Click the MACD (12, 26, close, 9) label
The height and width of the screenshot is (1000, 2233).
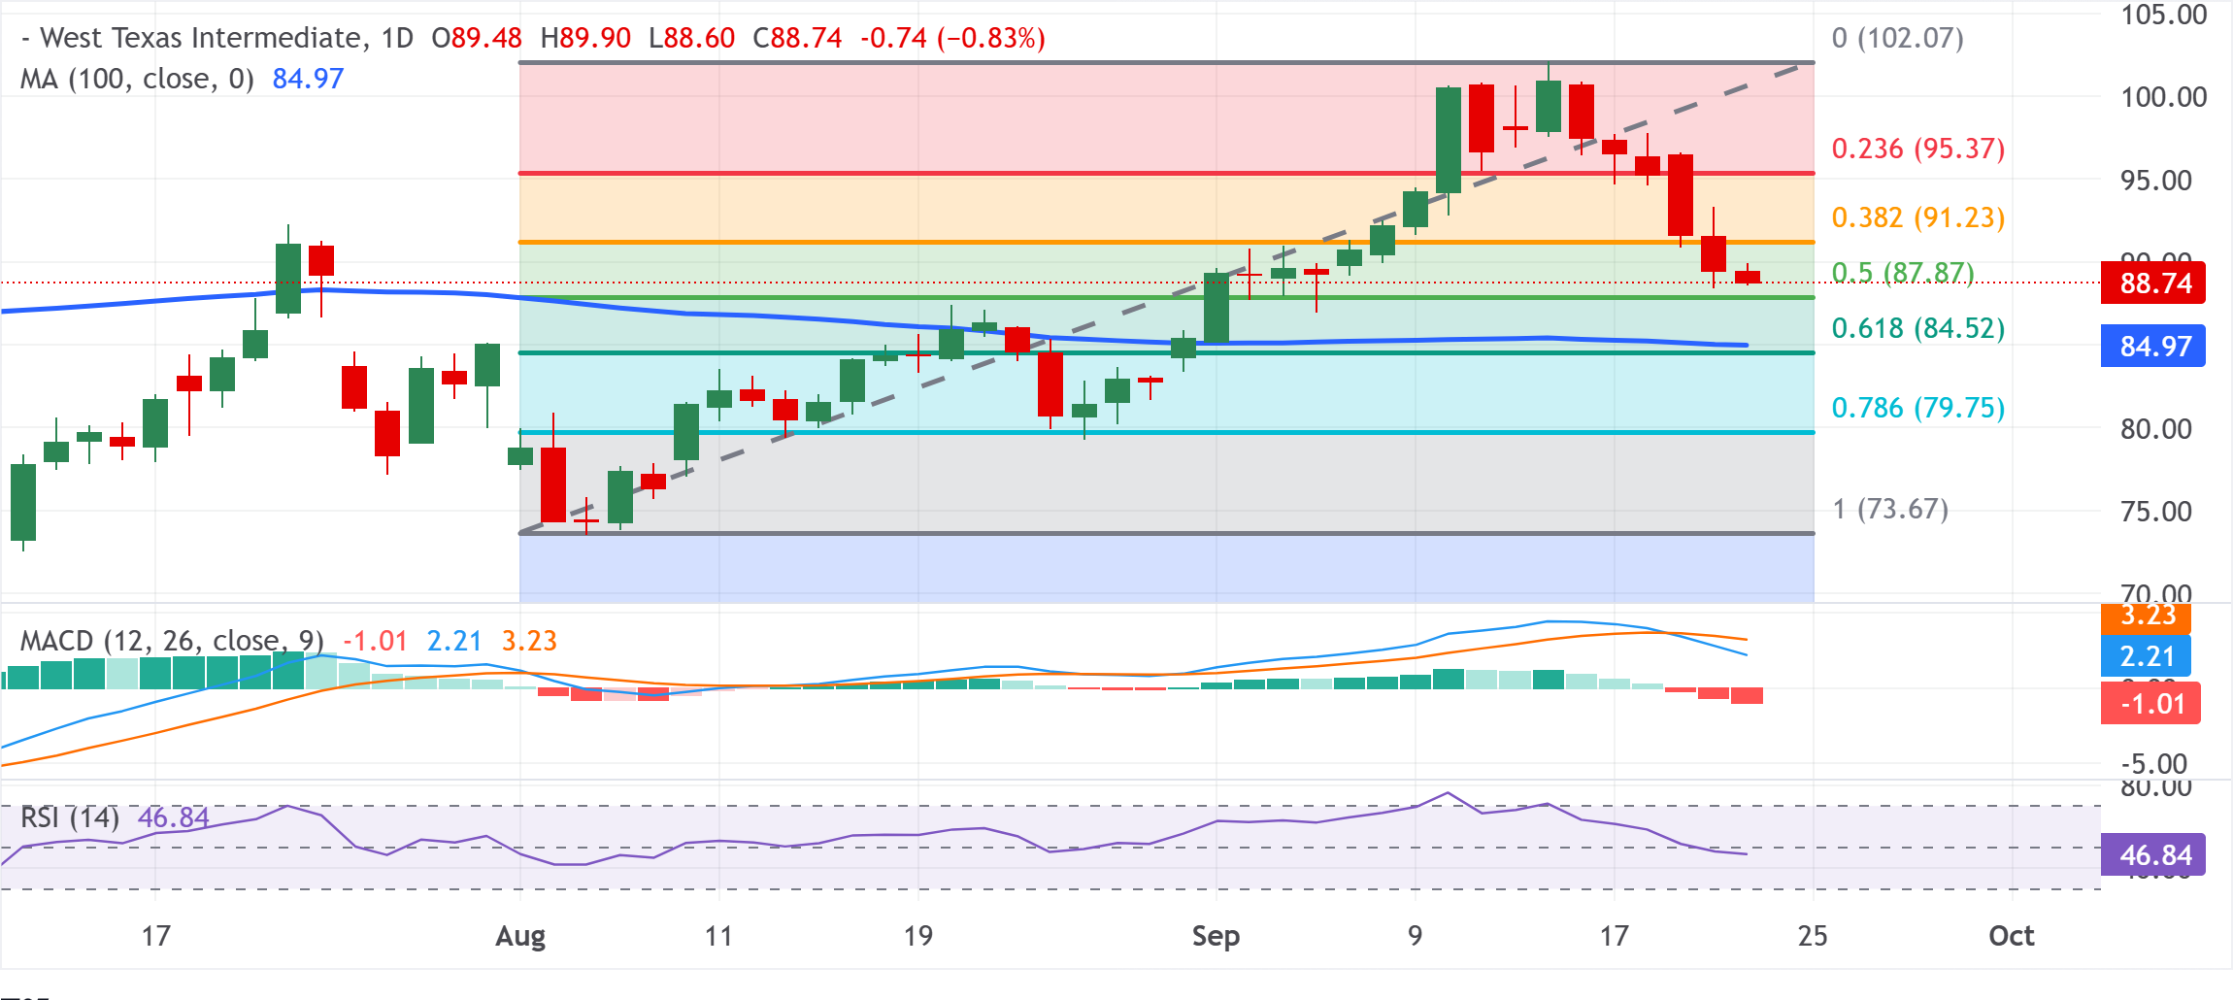point(172,641)
